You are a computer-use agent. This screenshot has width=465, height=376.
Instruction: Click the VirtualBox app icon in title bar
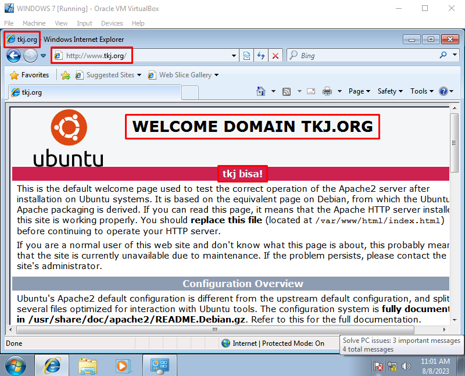[x=9, y=8]
